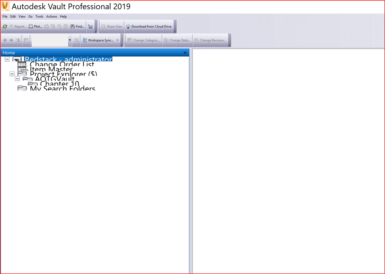Click the green Refresh icon
385x274 pixels.
pos(5,26)
